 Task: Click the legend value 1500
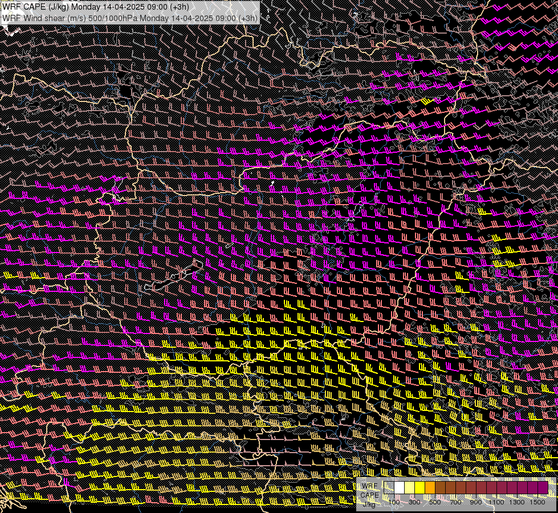coord(537,502)
